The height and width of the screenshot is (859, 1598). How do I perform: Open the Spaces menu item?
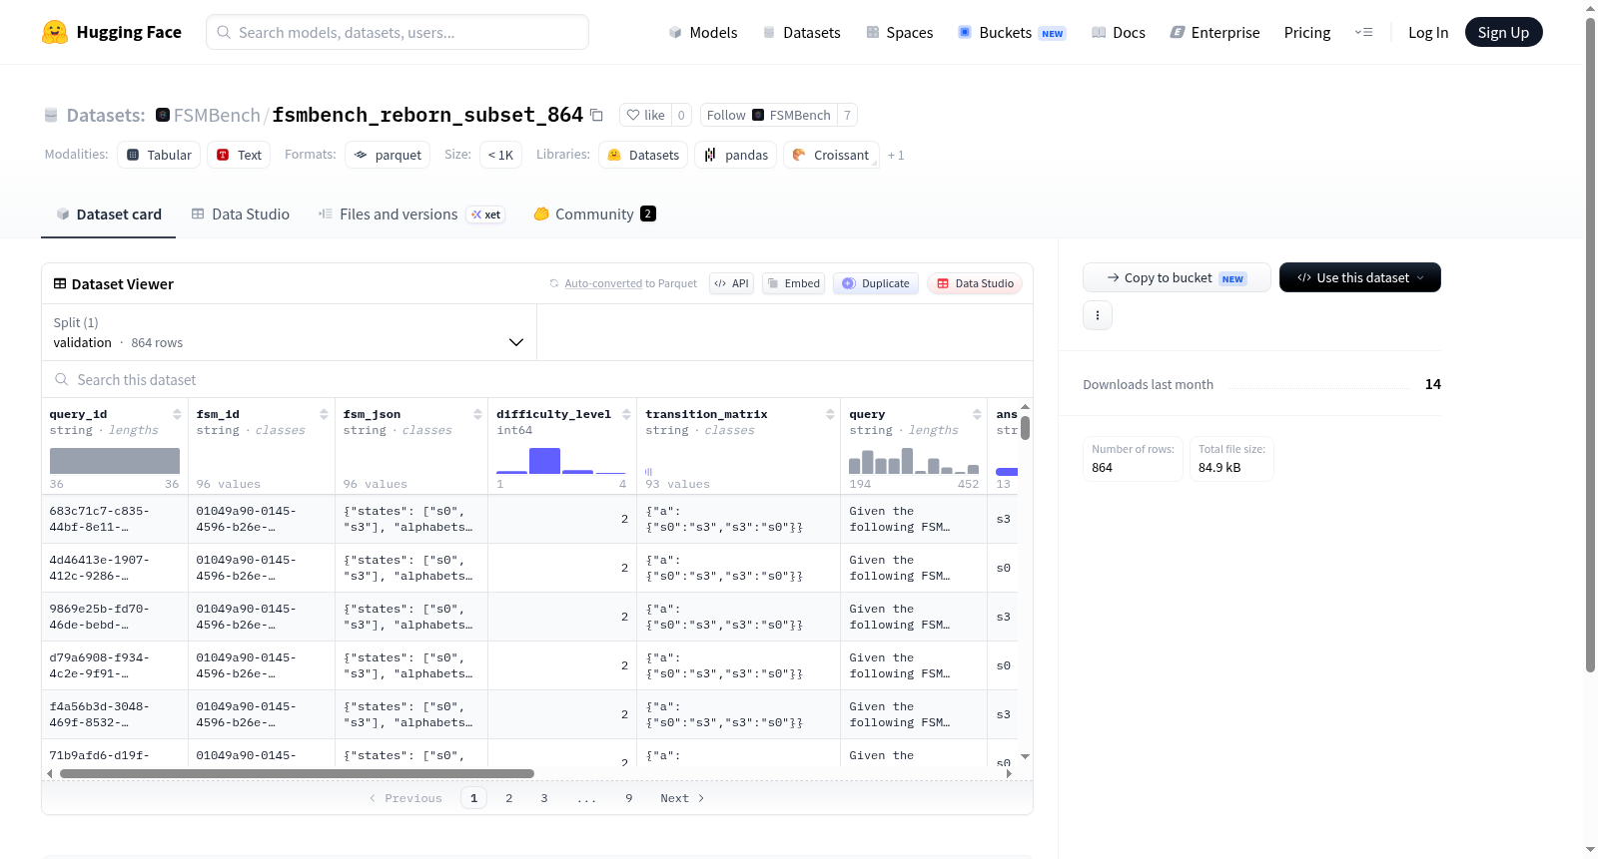pyautogui.click(x=900, y=33)
